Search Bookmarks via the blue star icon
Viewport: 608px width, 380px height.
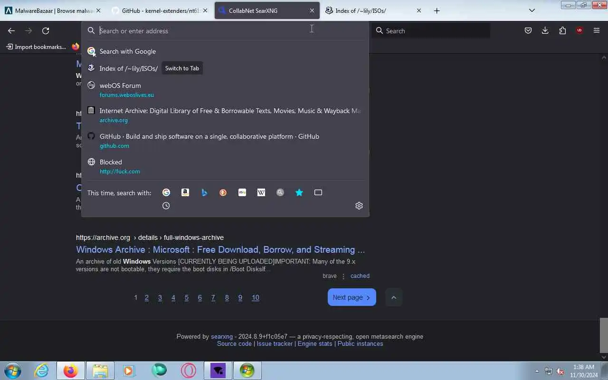click(299, 192)
